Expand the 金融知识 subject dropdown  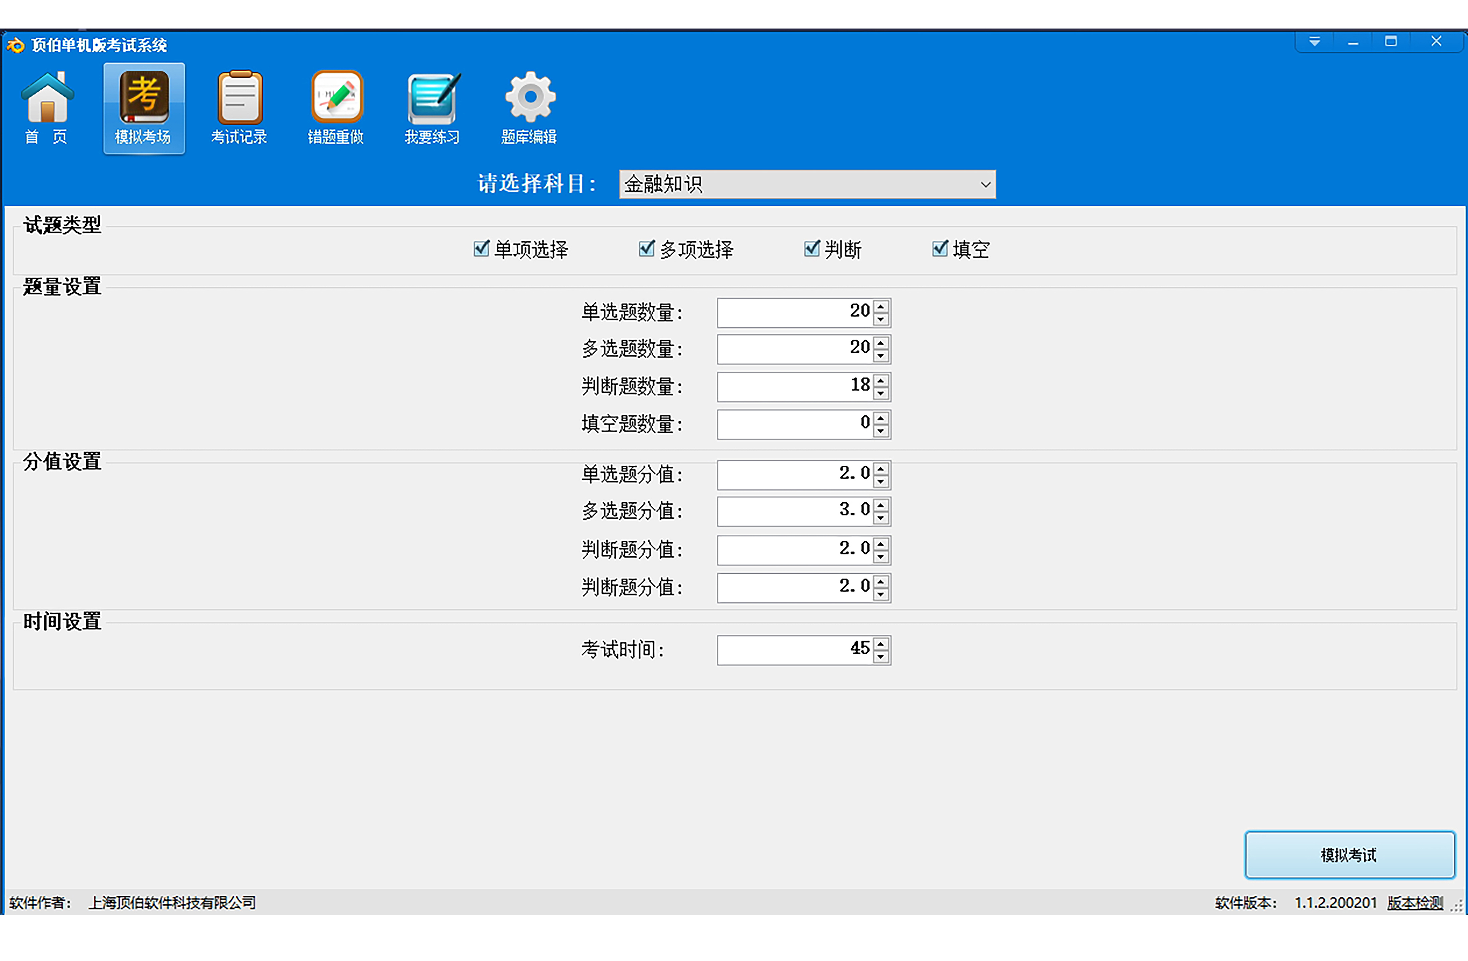click(985, 185)
